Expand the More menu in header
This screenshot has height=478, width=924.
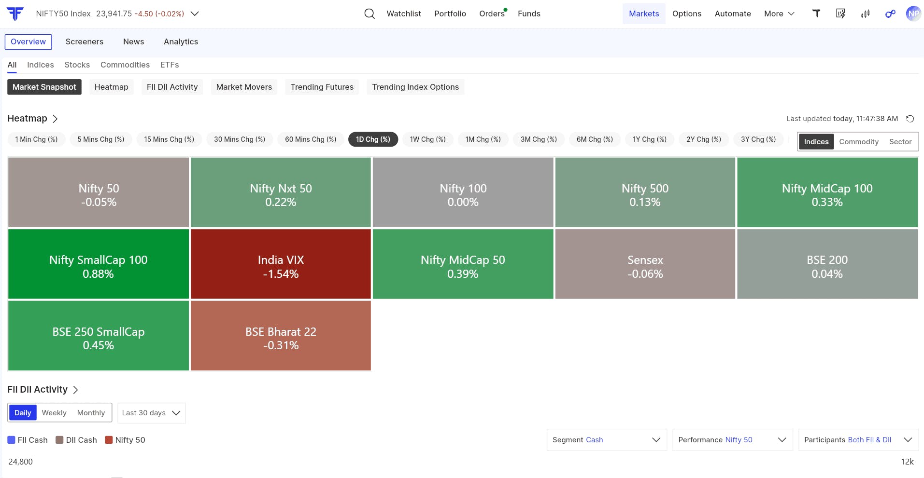coord(779,14)
